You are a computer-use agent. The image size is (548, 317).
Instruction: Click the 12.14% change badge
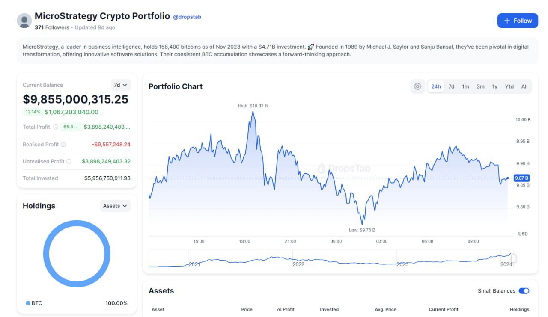pyautogui.click(x=33, y=112)
